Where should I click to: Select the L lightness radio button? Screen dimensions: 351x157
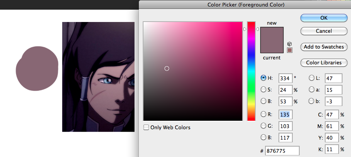(311, 78)
